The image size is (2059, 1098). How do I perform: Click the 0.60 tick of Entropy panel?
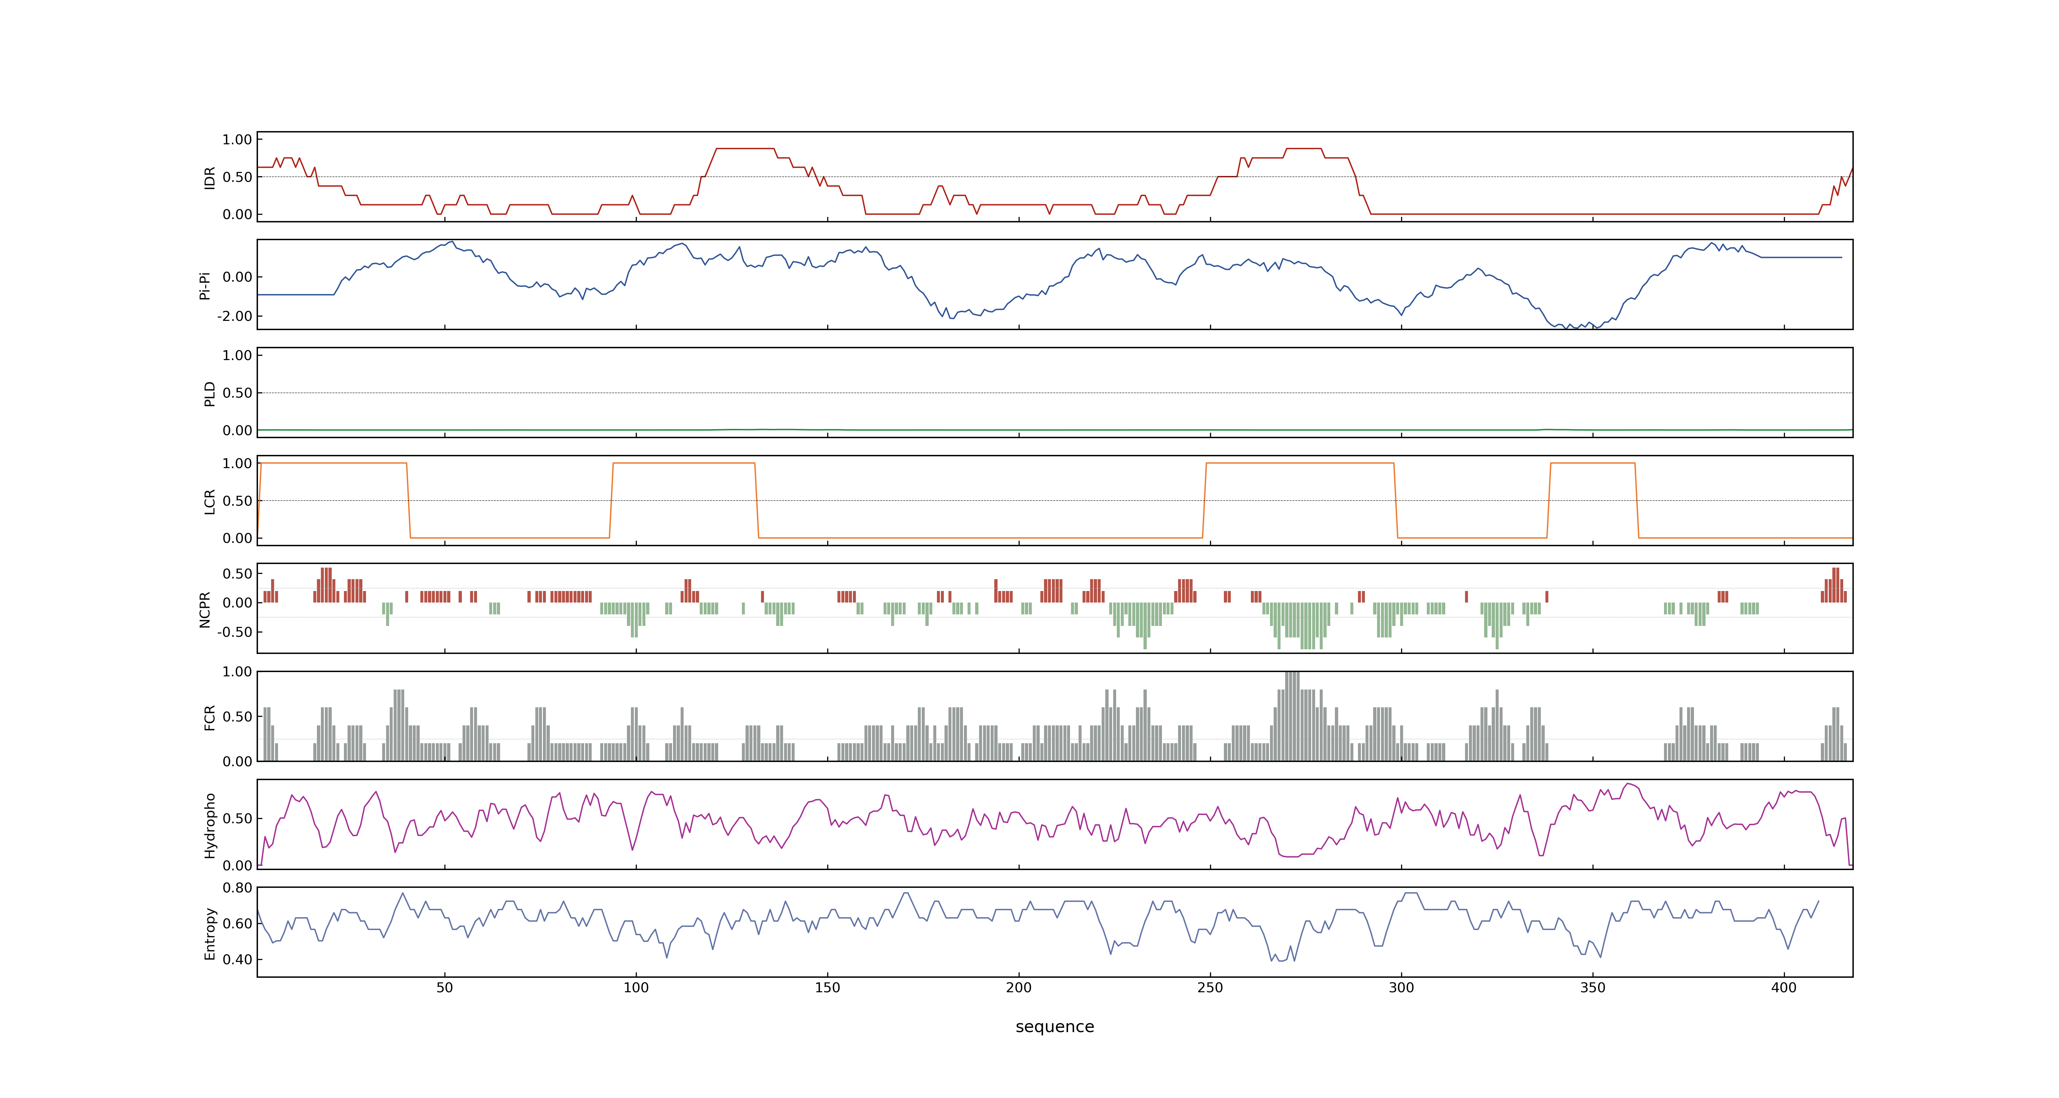[x=238, y=924]
